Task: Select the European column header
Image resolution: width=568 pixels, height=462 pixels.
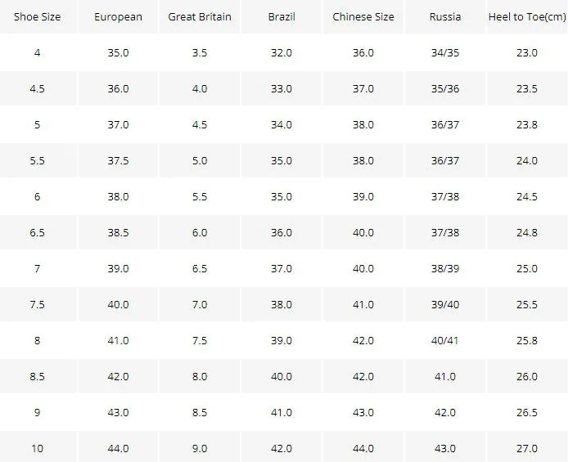Action: 118,16
